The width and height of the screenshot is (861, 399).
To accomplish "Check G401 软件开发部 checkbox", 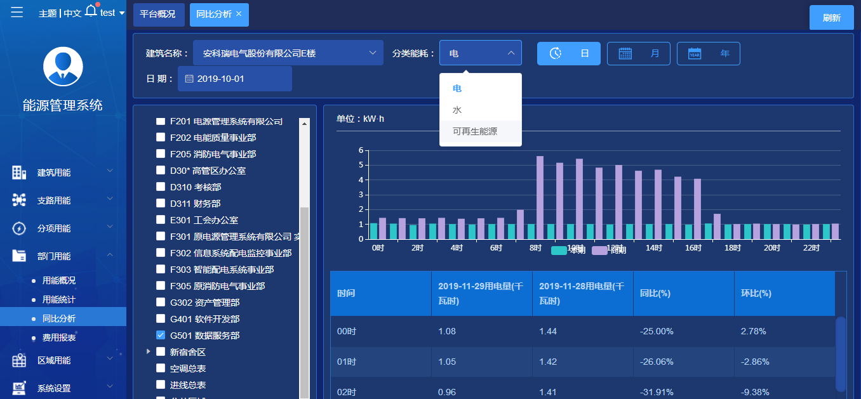I will [161, 319].
